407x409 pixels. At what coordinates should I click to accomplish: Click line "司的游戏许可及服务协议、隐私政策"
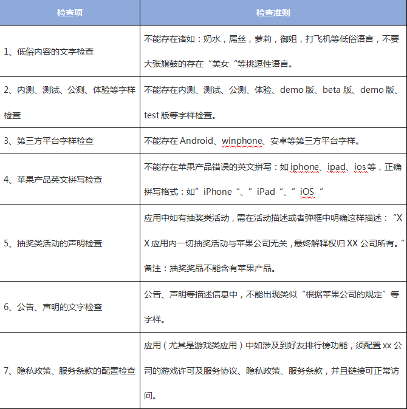pyautogui.click(x=272, y=371)
